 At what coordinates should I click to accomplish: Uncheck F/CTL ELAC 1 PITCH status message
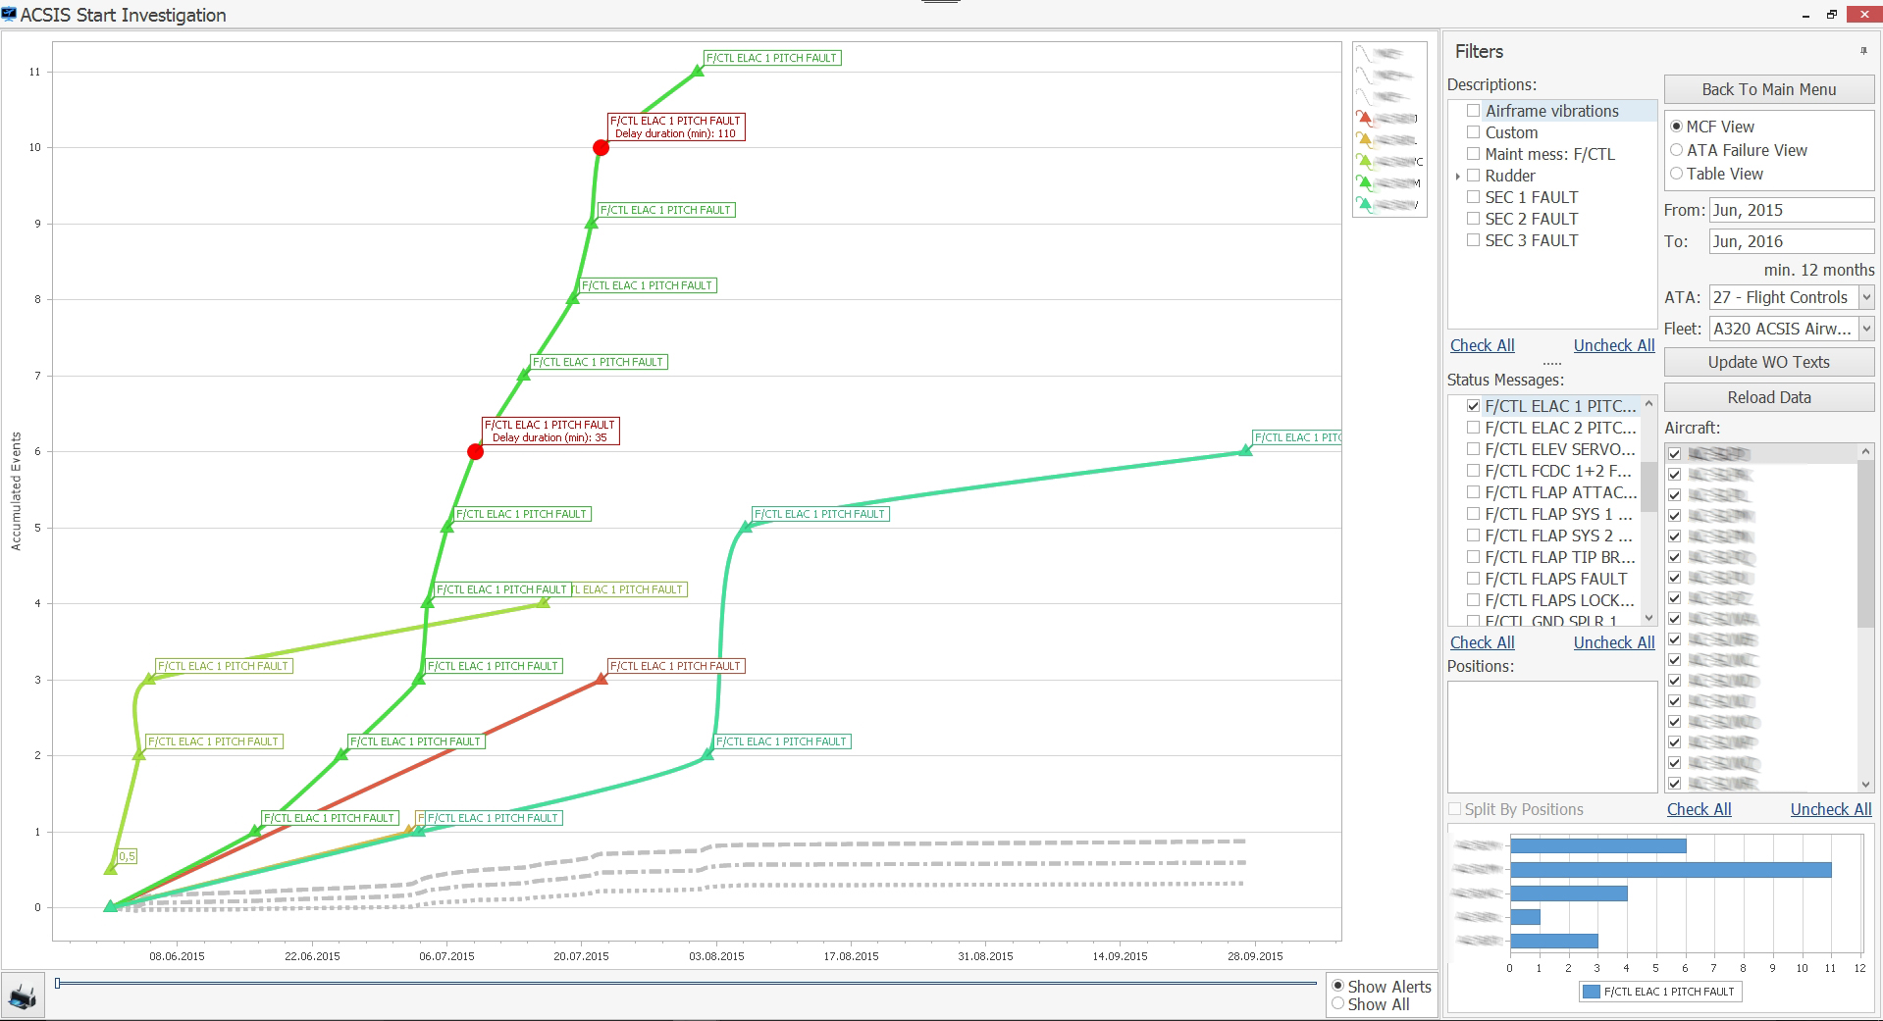(x=1473, y=406)
